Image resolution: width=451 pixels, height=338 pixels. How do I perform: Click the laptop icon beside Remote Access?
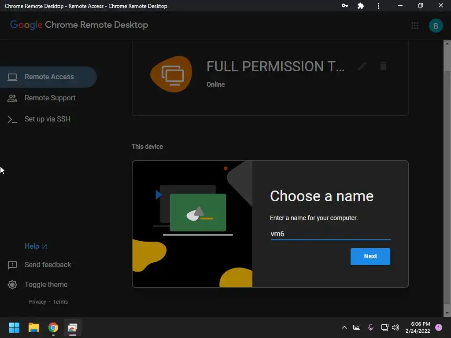12,77
